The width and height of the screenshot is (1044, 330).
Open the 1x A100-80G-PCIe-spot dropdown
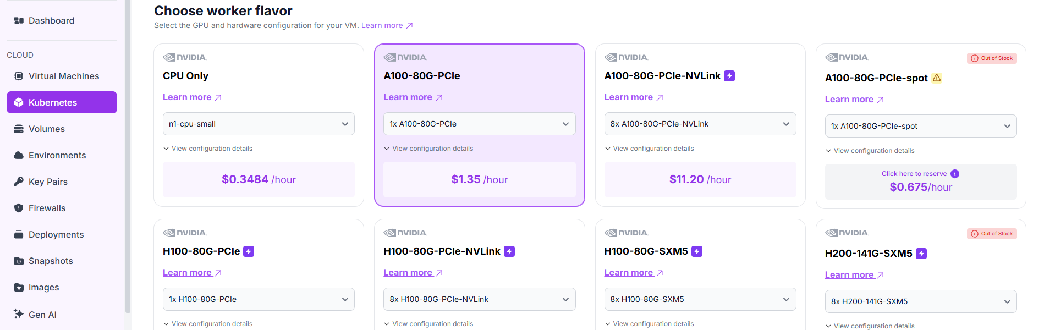pos(921,126)
